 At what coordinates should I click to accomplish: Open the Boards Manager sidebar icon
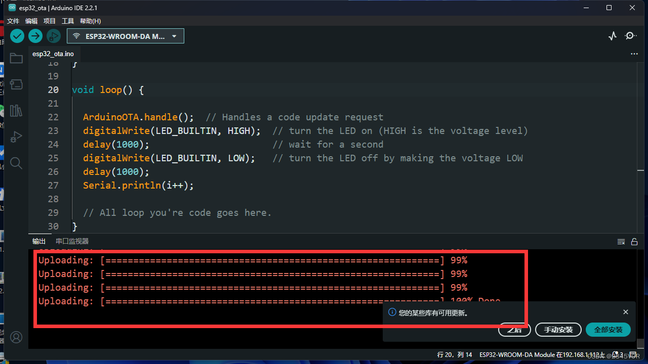coord(16,84)
